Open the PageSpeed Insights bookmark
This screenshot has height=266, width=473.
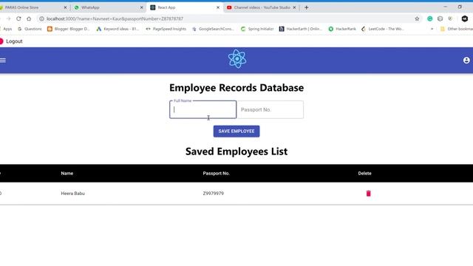point(166,29)
